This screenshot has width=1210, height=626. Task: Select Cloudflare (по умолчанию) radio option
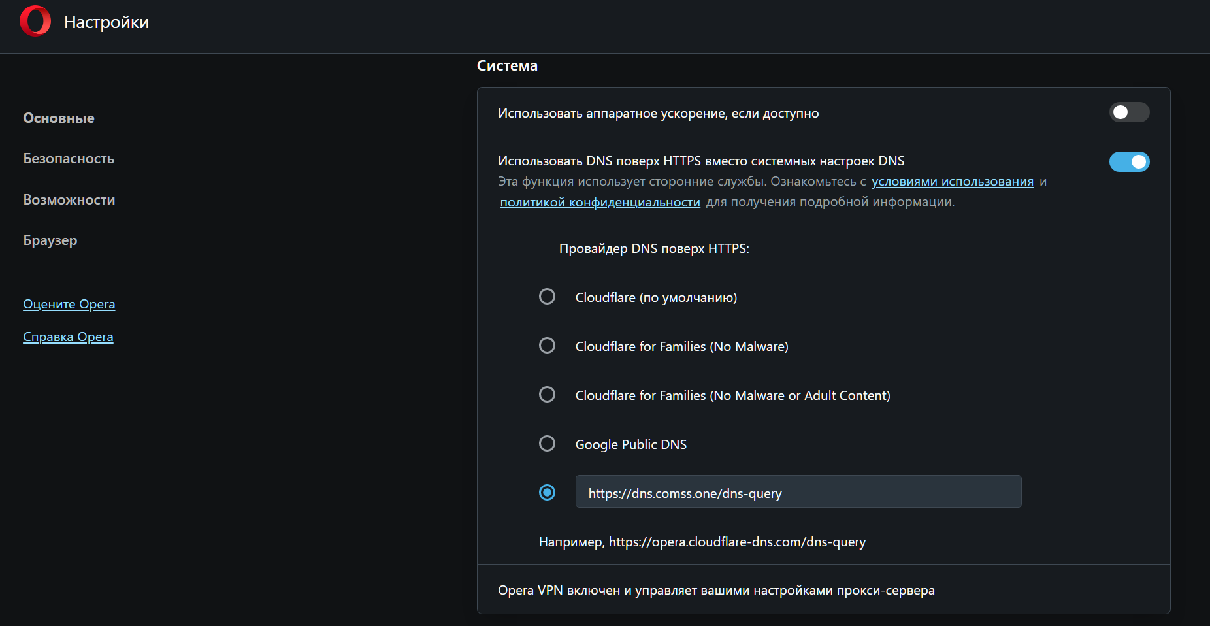tap(547, 297)
